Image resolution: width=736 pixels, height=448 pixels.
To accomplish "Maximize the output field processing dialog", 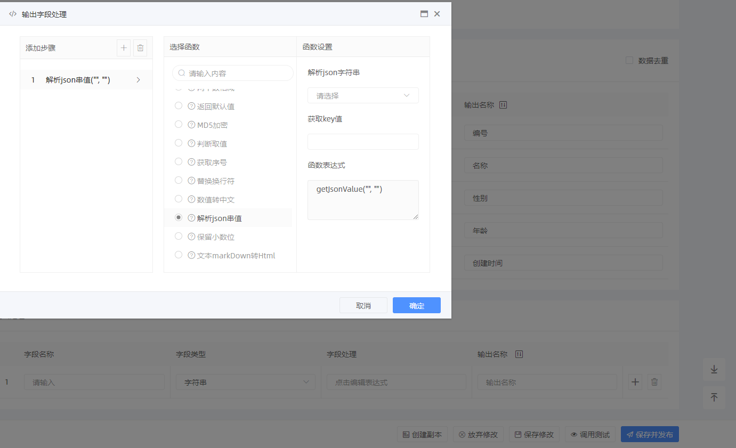I will pyautogui.click(x=424, y=14).
